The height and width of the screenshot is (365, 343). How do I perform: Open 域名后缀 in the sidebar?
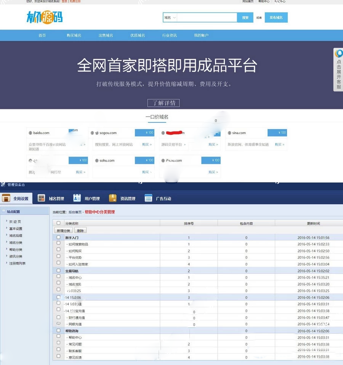pos(16,235)
